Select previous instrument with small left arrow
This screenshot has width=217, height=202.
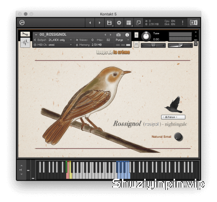pyautogui.click(x=105, y=35)
